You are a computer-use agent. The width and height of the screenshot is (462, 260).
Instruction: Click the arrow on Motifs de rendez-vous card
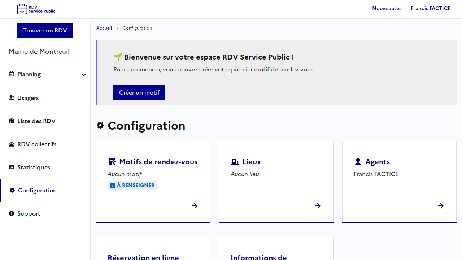tap(194, 206)
